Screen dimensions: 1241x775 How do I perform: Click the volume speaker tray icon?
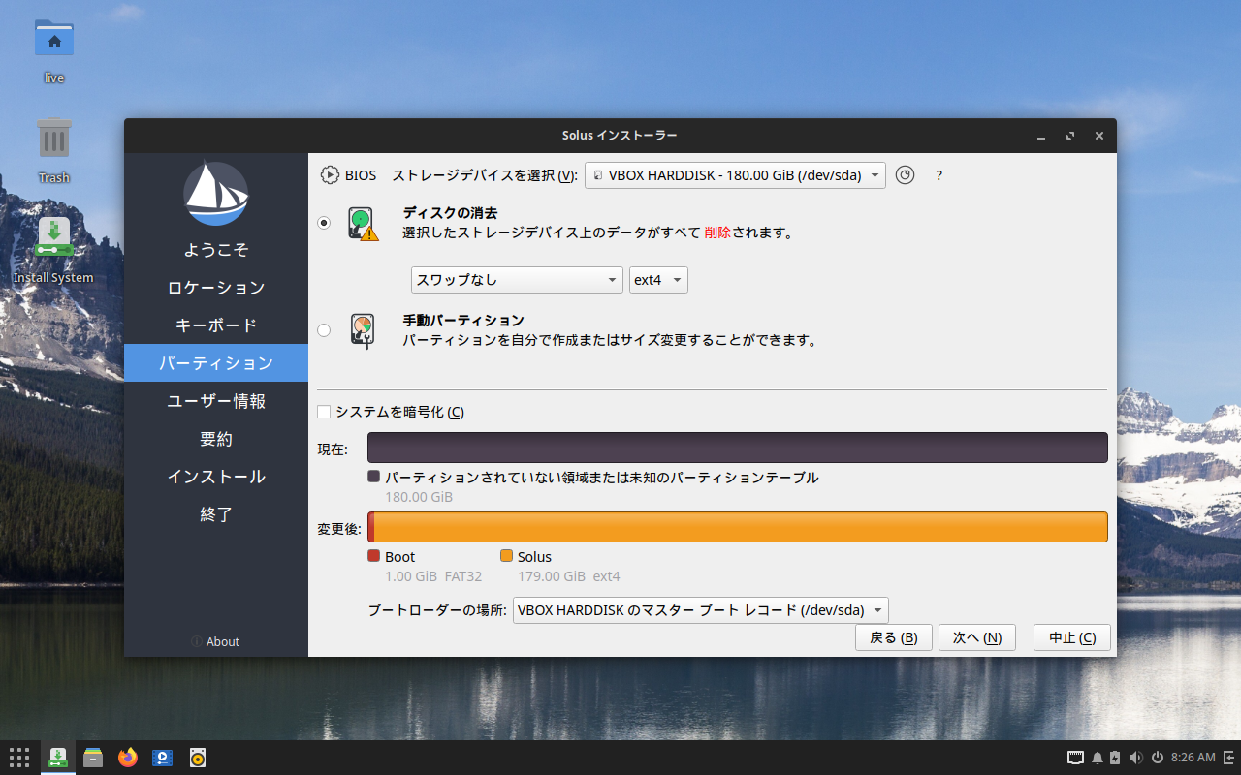[x=1135, y=758]
